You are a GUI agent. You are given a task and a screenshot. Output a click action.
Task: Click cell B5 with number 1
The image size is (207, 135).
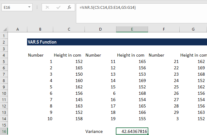(40, 61)
